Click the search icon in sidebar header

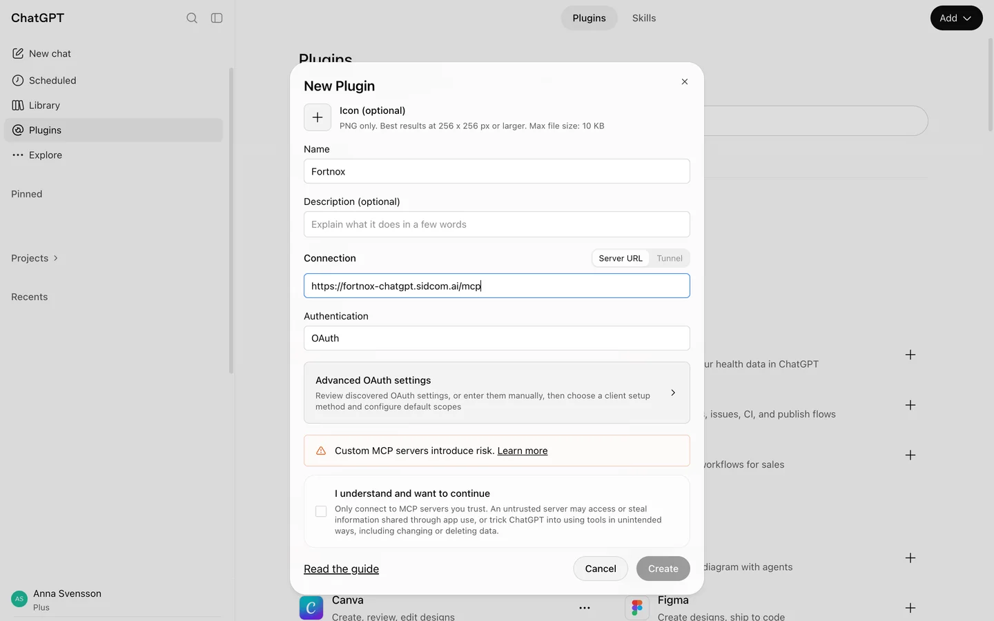pos(192,18)
